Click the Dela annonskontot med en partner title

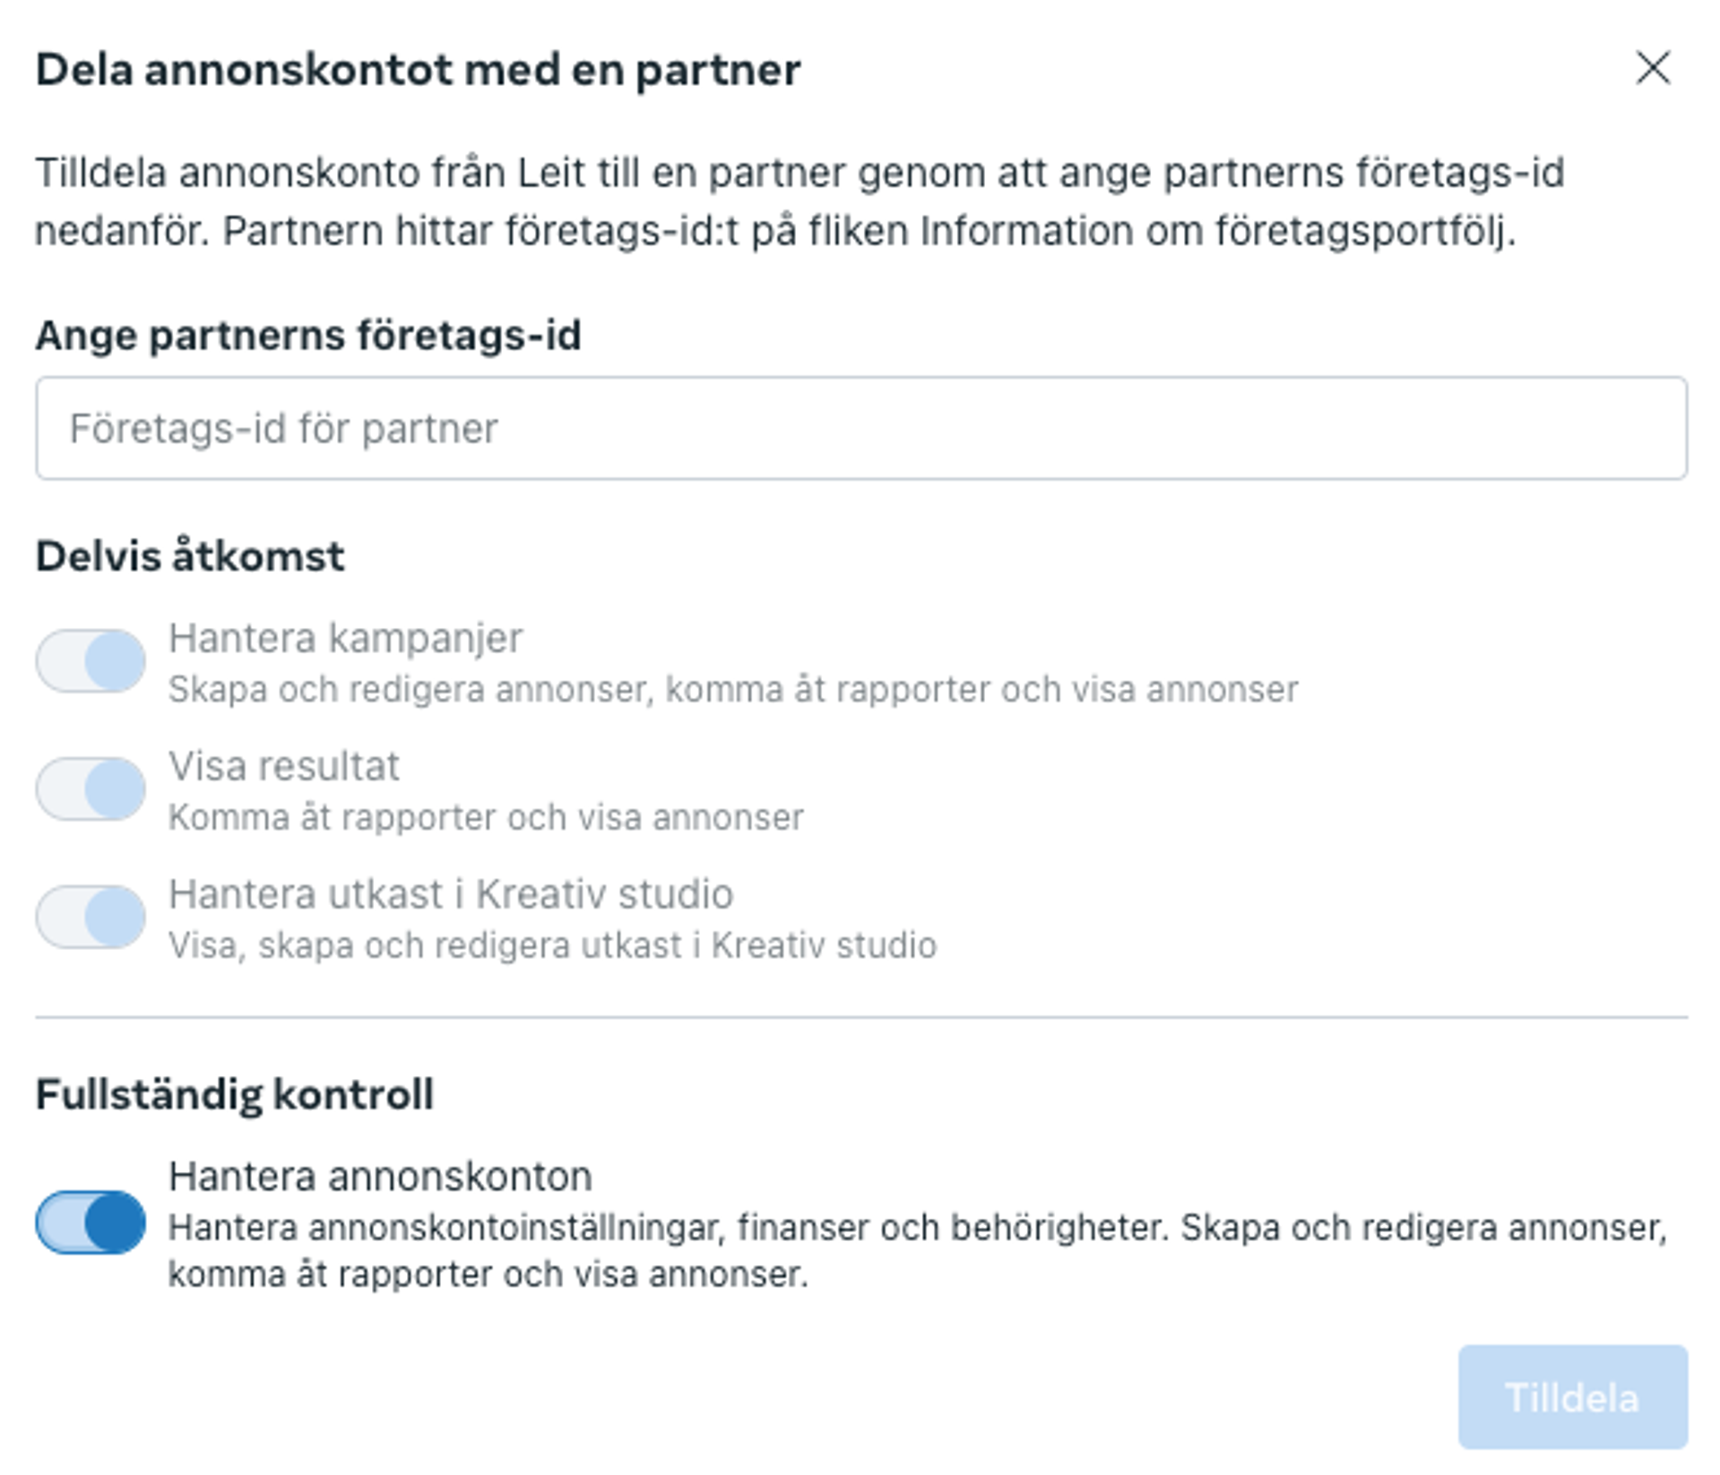pyautogui.click(x=418, y=70)
